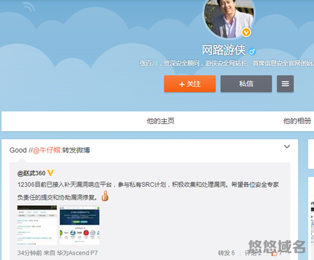Click the 网路游侠 profile name
The image size is (314, 260).
click(224, 50)
